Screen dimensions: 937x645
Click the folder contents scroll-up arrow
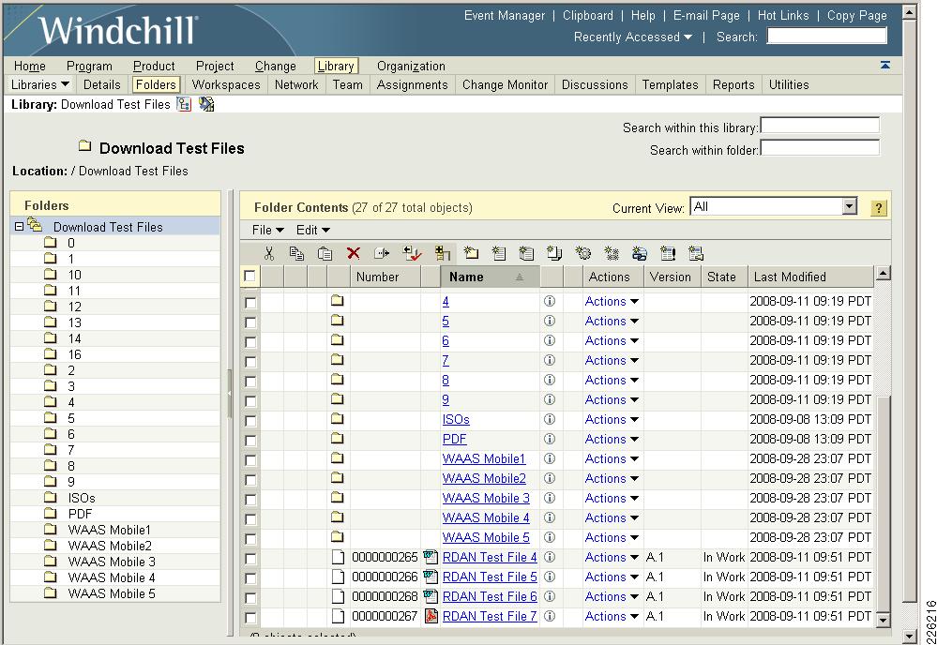[884, 274]
